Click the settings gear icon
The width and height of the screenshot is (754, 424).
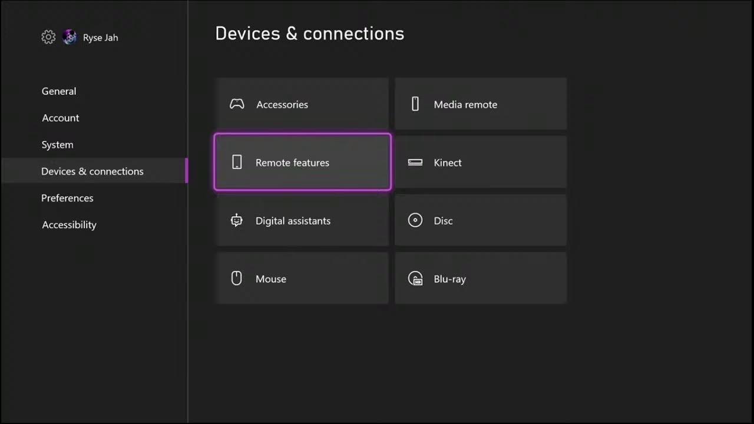point(48,37)
